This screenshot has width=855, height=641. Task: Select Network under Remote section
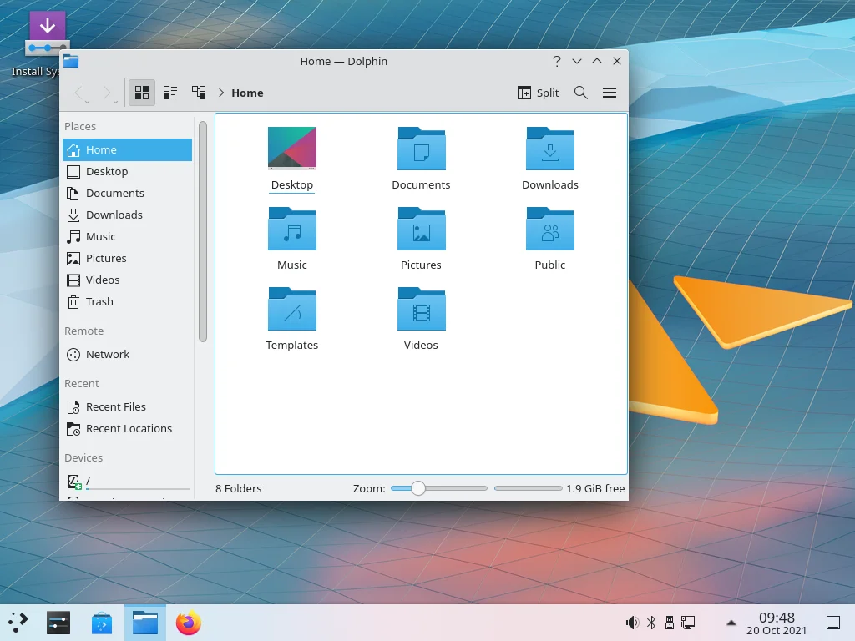point(108,354)
